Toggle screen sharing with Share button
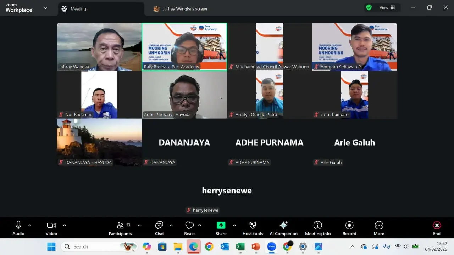 (221, 228)
